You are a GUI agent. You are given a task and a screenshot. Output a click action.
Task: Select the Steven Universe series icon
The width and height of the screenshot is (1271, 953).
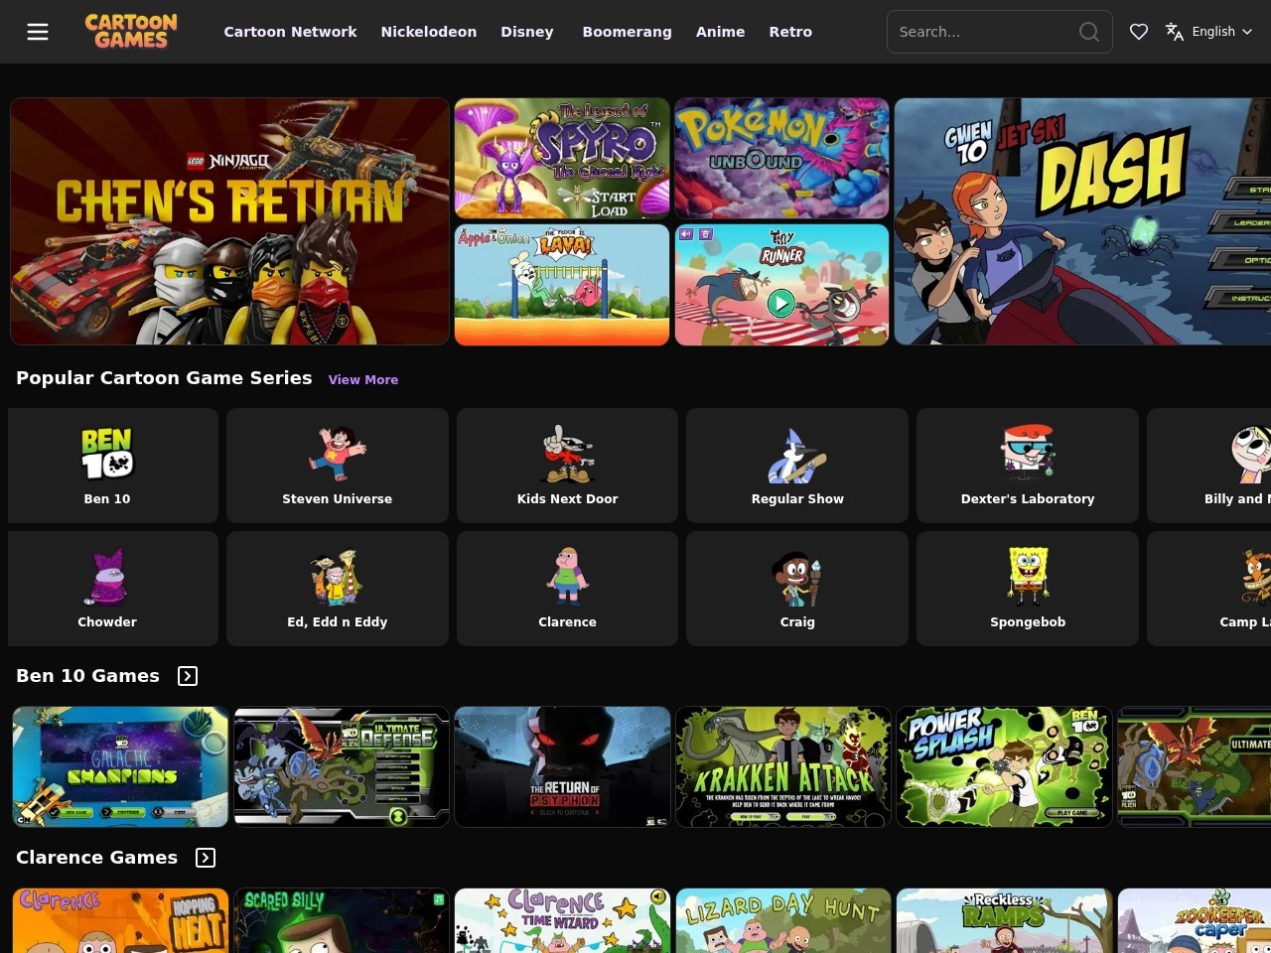[x=338, y=453]
